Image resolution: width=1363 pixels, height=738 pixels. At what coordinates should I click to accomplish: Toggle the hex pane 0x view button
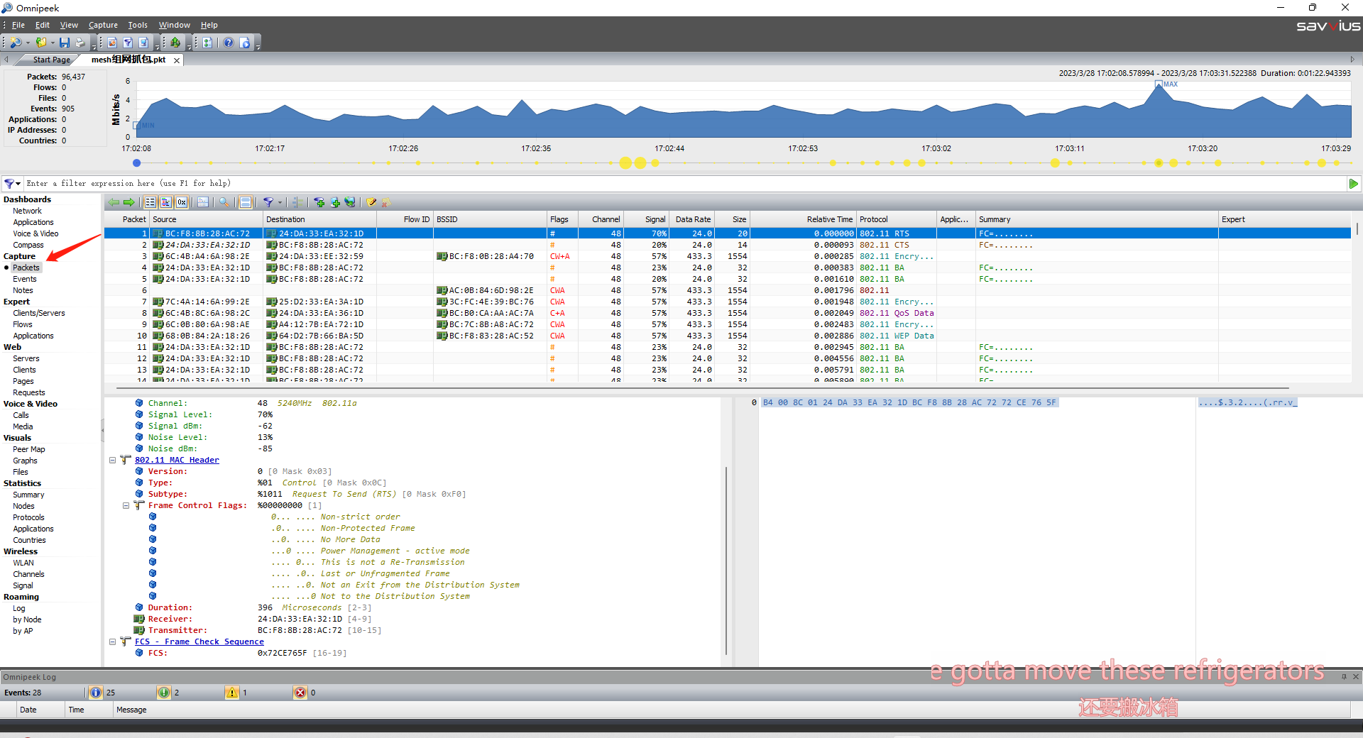point(182,202)
